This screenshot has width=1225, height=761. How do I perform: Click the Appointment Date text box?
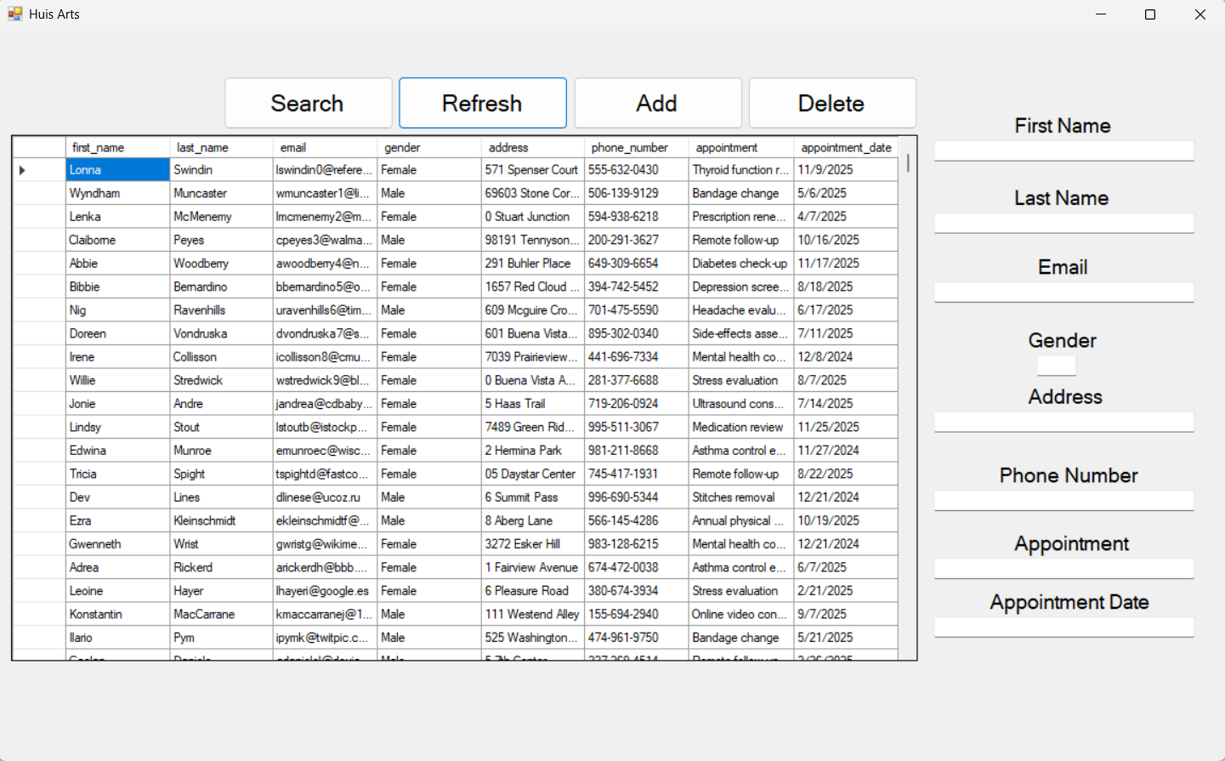pos(1063,628)
